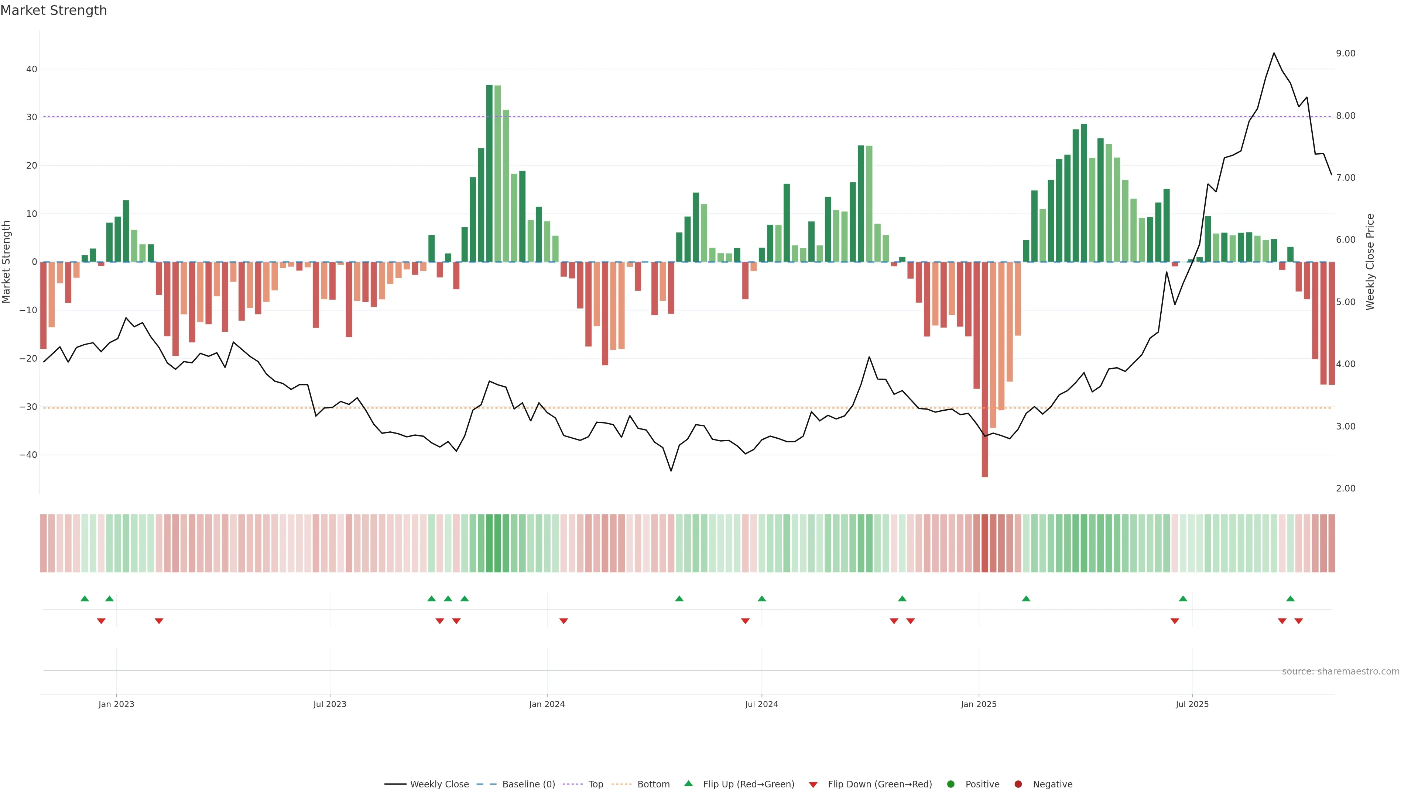Click Flip Down red triangle legend icon

[x=813, y=784]
